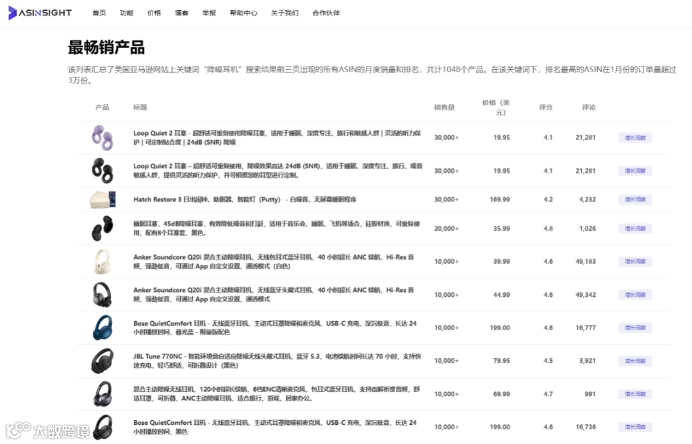The height and width of the screenshot is (444, 692).
Task: Click the 20,000+ sales cell
Action: click(x=446, y=228)
